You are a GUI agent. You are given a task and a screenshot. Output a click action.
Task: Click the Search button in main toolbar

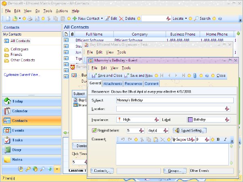202,19
